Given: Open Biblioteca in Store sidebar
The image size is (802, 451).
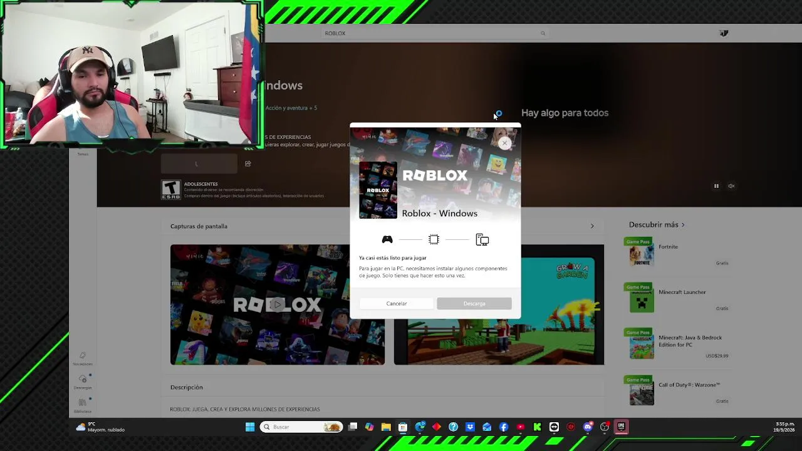Looking at the screenshot, I should click(x=83, y=405).
